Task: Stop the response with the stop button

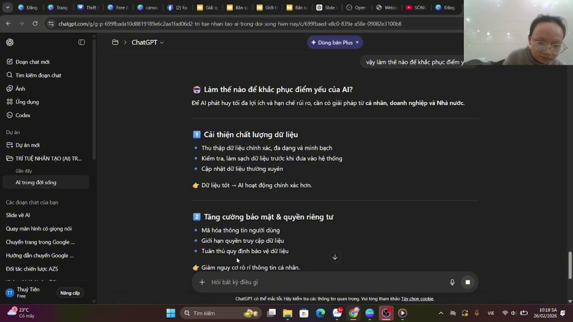Action: click(x=467, y=282)
